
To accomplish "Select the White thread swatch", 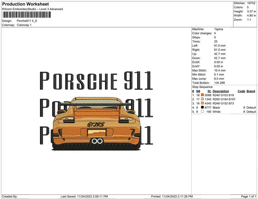I will coord(202,112).
